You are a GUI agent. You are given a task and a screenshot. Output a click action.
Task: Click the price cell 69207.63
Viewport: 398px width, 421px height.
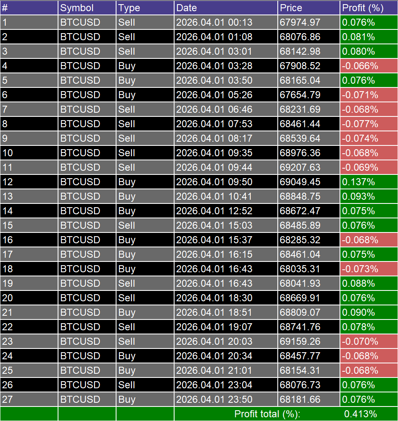click(309, 167)
